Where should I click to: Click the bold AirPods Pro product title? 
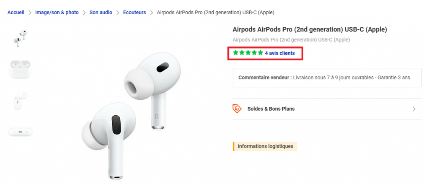pos(310,29)
